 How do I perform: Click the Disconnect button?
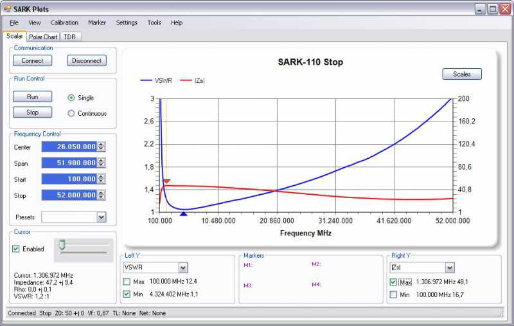tap(87, 60)
